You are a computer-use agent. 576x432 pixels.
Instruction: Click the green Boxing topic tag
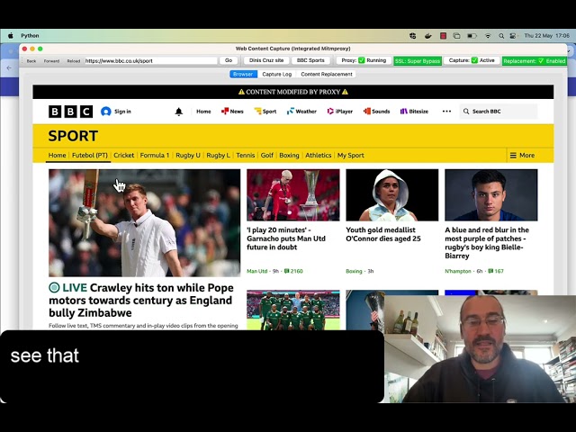(x=354, y=271)
